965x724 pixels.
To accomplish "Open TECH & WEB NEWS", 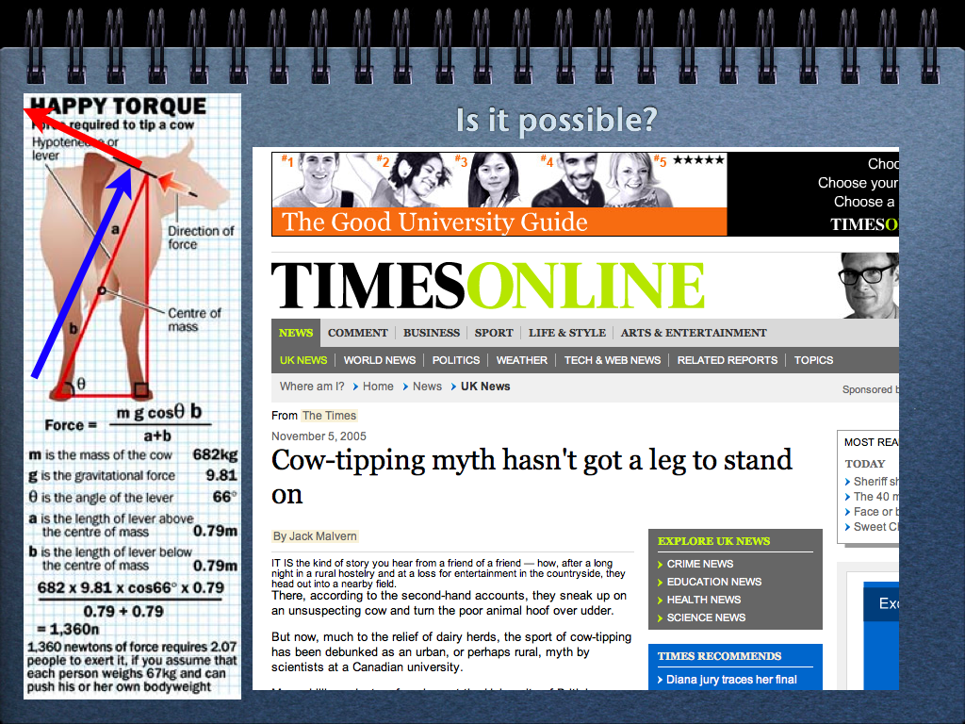I will pyautogui.click(x=612, y=360).
